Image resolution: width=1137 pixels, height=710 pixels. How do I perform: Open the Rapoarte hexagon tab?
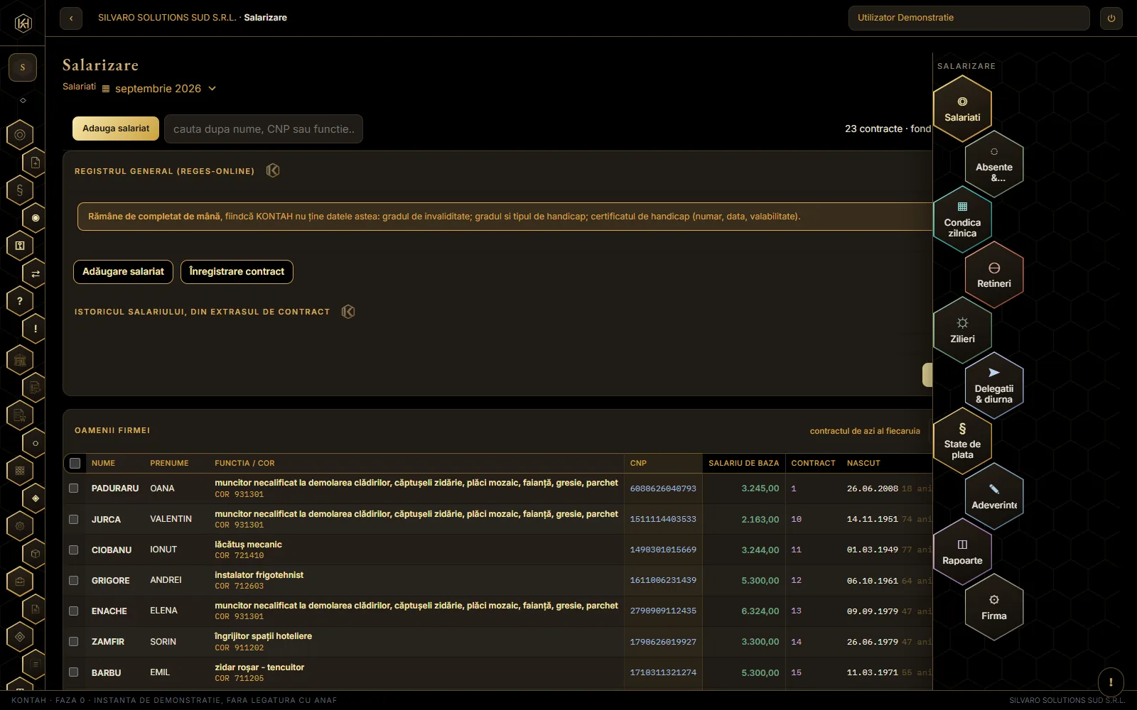click(962, 552)
